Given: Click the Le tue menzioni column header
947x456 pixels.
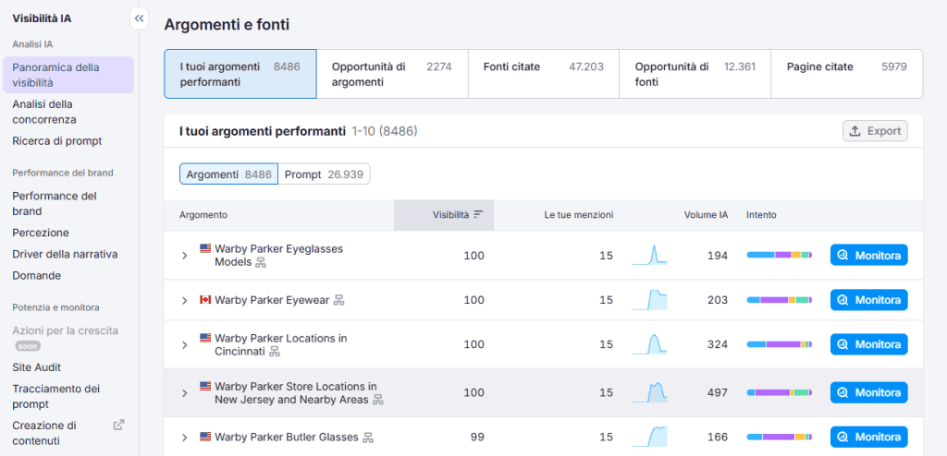Looking at the screenshot, I should coord(579,215).
